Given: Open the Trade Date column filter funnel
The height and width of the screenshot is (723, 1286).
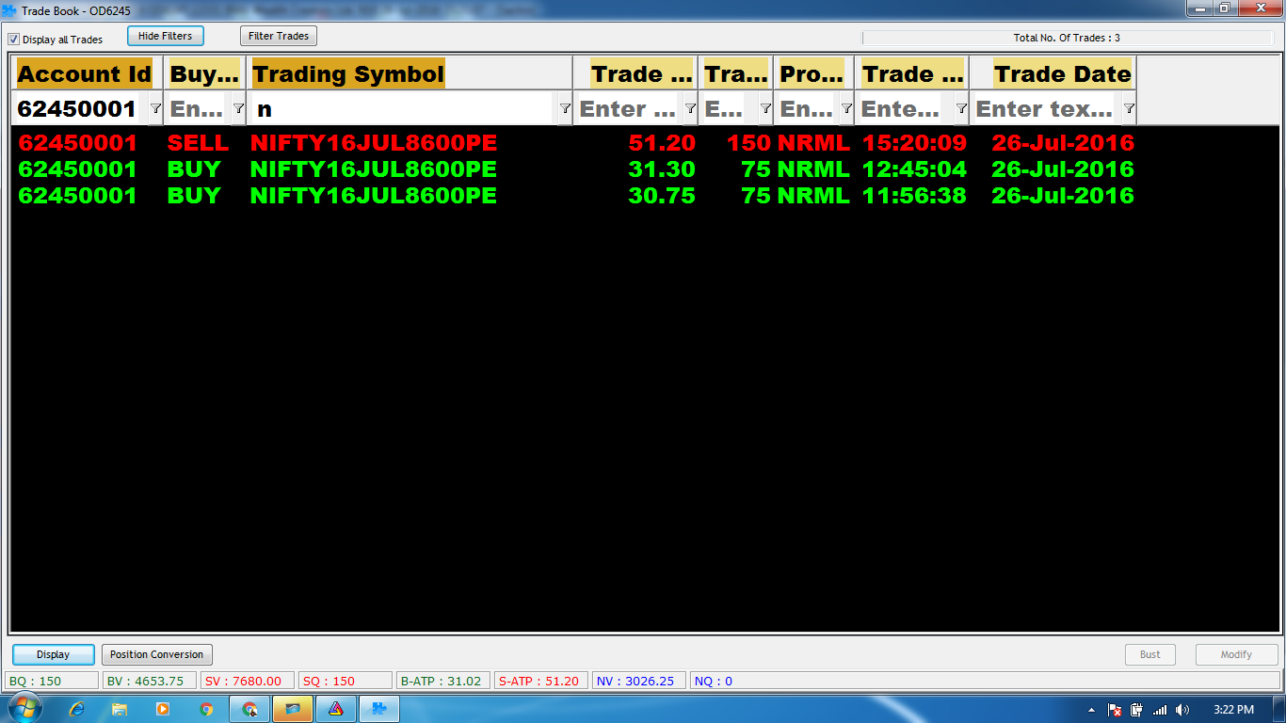Looking at the screenshot, I should [x=1129, y=109].
